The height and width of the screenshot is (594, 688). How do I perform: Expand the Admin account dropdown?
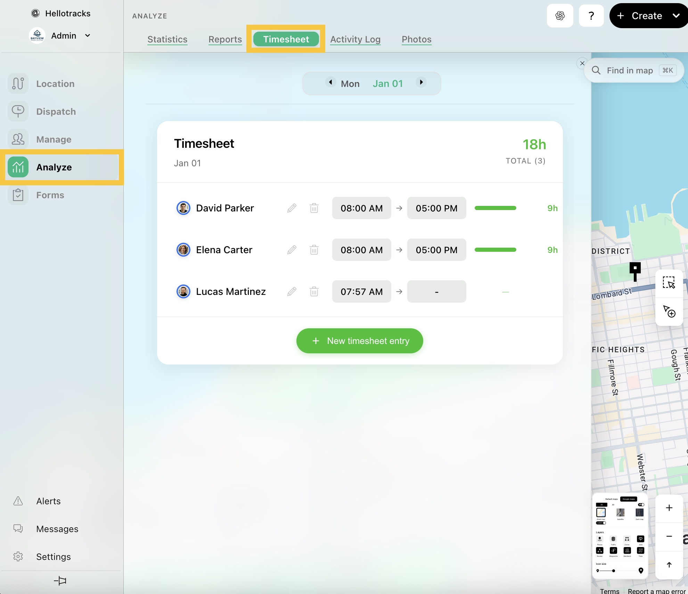click(88, 35)
